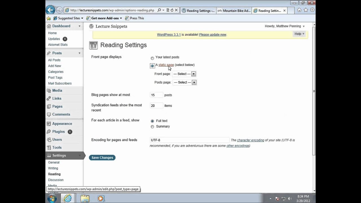Image resolution: width=361 pixels, height=203 pixels.
Task: Follow the 'WordPress 3.3.1' link
Action: (x=169, y=35)
